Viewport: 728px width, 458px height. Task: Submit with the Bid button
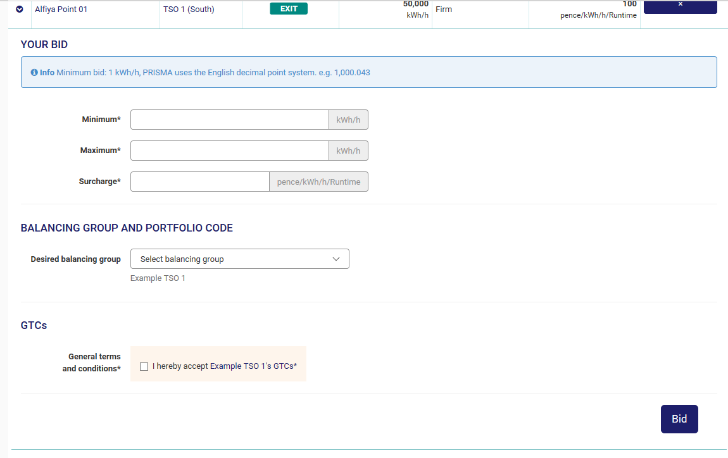[679, 419]
